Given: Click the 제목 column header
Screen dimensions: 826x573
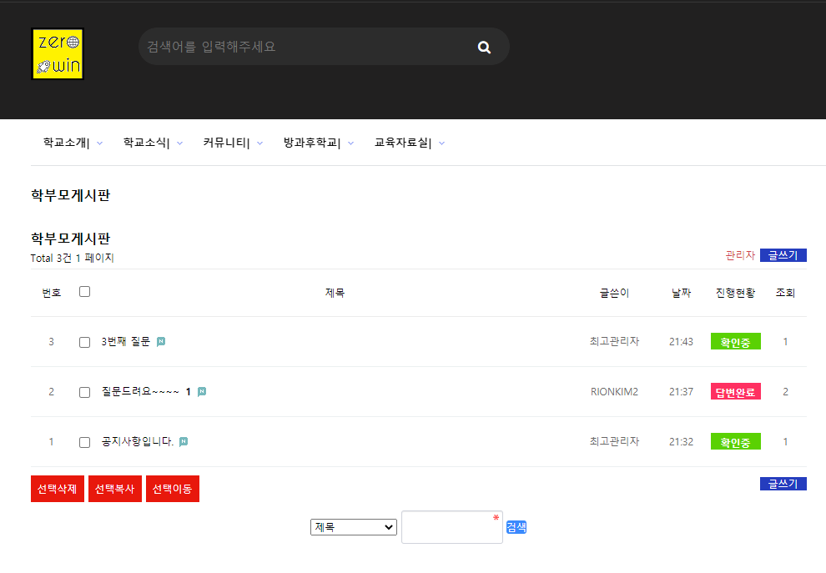Looking at the screenshot, I should tap(335, 293).
